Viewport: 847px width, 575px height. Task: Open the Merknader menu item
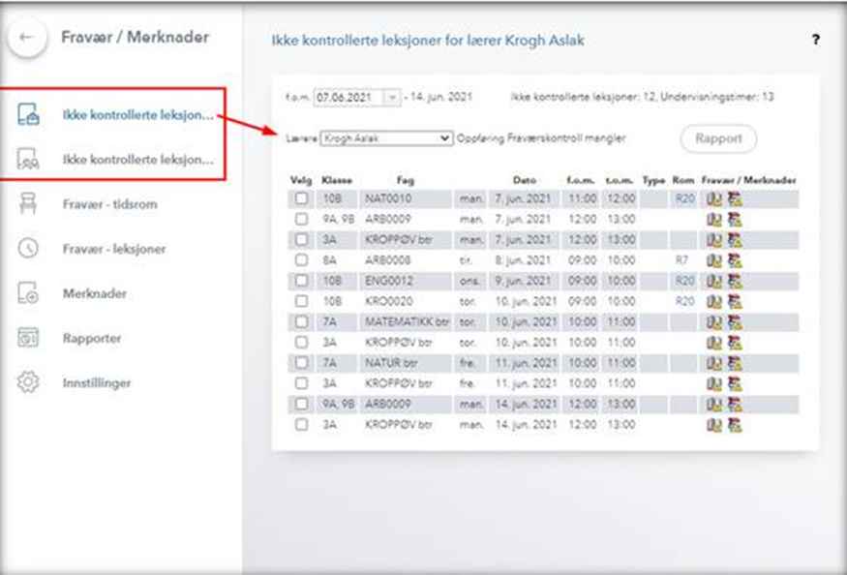click(x=94, y=293)
